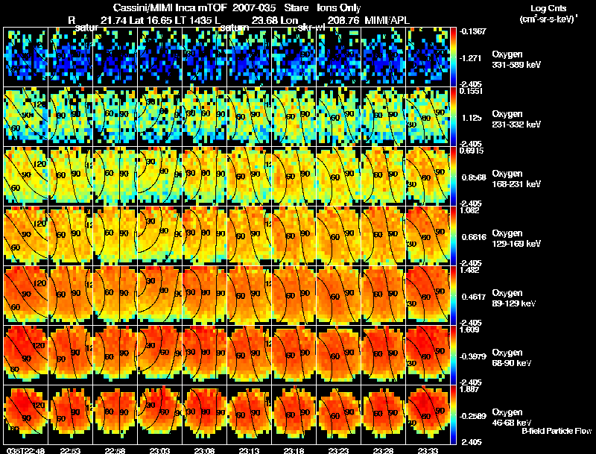Click the L value '23.68'

tap(265, 20)
